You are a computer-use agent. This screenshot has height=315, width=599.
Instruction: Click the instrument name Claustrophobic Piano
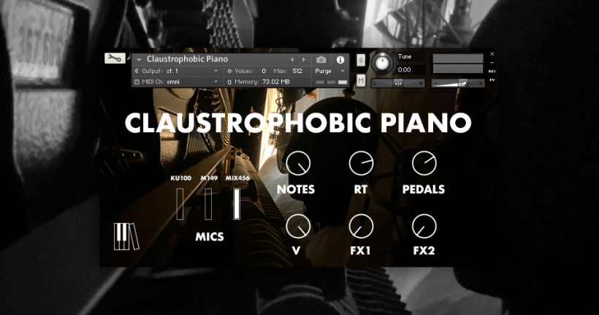(187, 59)
